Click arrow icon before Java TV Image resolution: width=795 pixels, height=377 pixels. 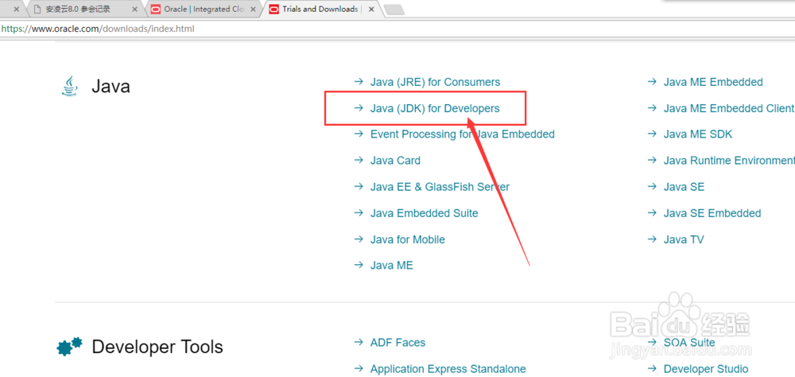(652, 239)
